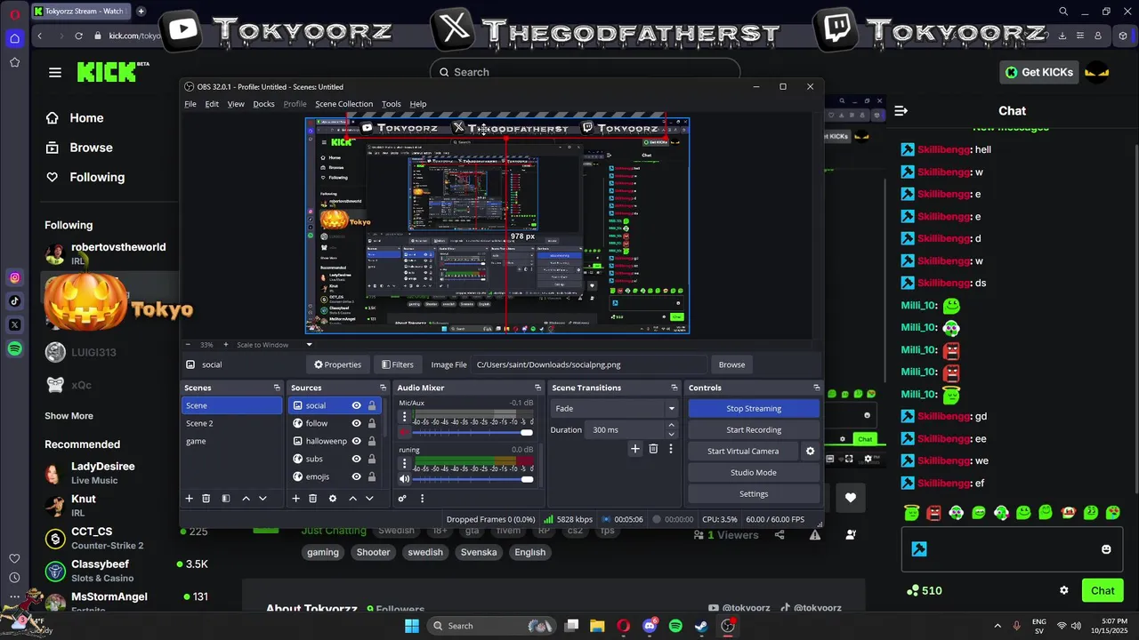
Task: Add a scene transition with plus icon
Action: point(635,449)
